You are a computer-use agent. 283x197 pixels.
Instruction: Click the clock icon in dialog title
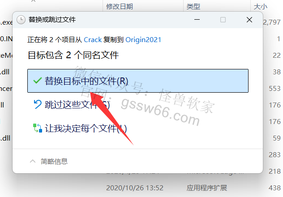tap(21, 20)
